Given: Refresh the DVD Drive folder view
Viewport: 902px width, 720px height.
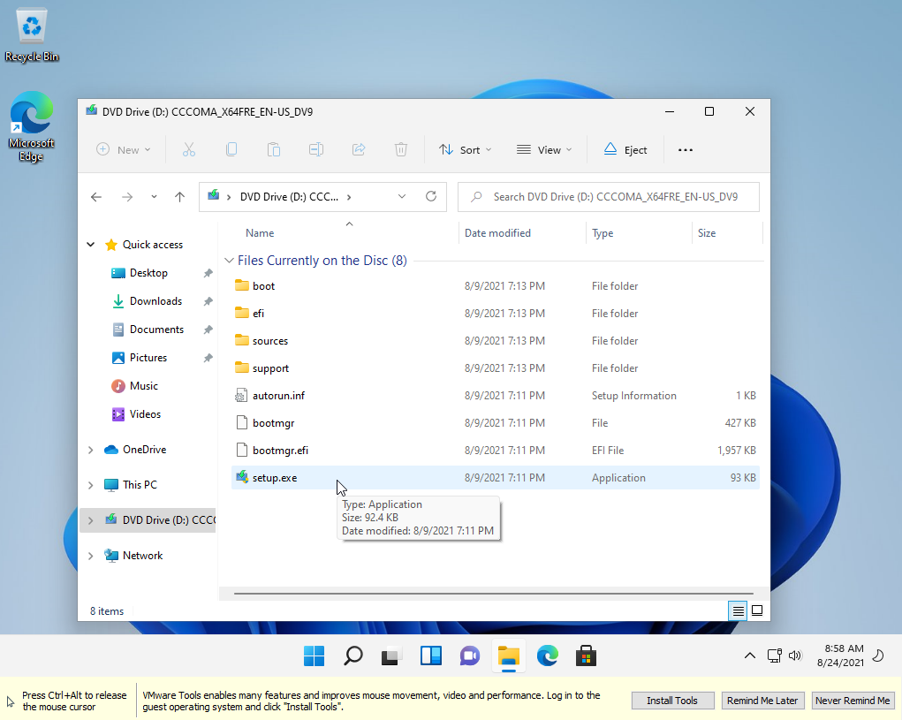Looking at the screenshot, I should [431, 197].
